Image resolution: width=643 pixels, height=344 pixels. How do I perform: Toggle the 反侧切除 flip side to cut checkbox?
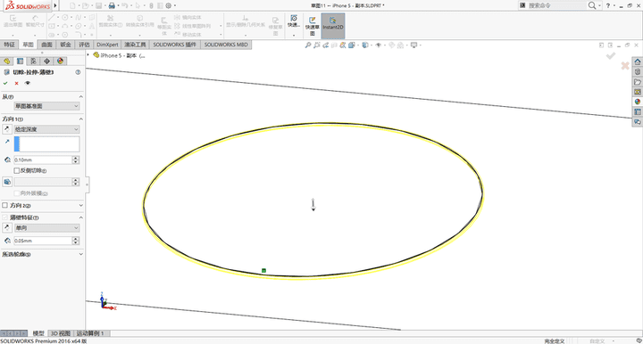click(x=17, y=170)
